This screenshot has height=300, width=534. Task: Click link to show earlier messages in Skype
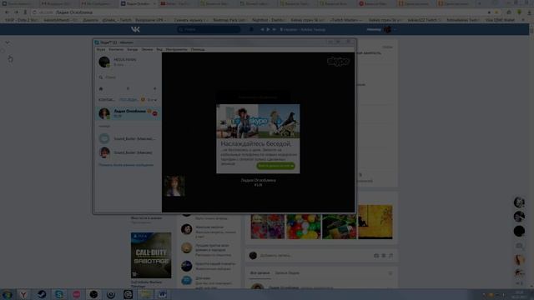(126, 165)
